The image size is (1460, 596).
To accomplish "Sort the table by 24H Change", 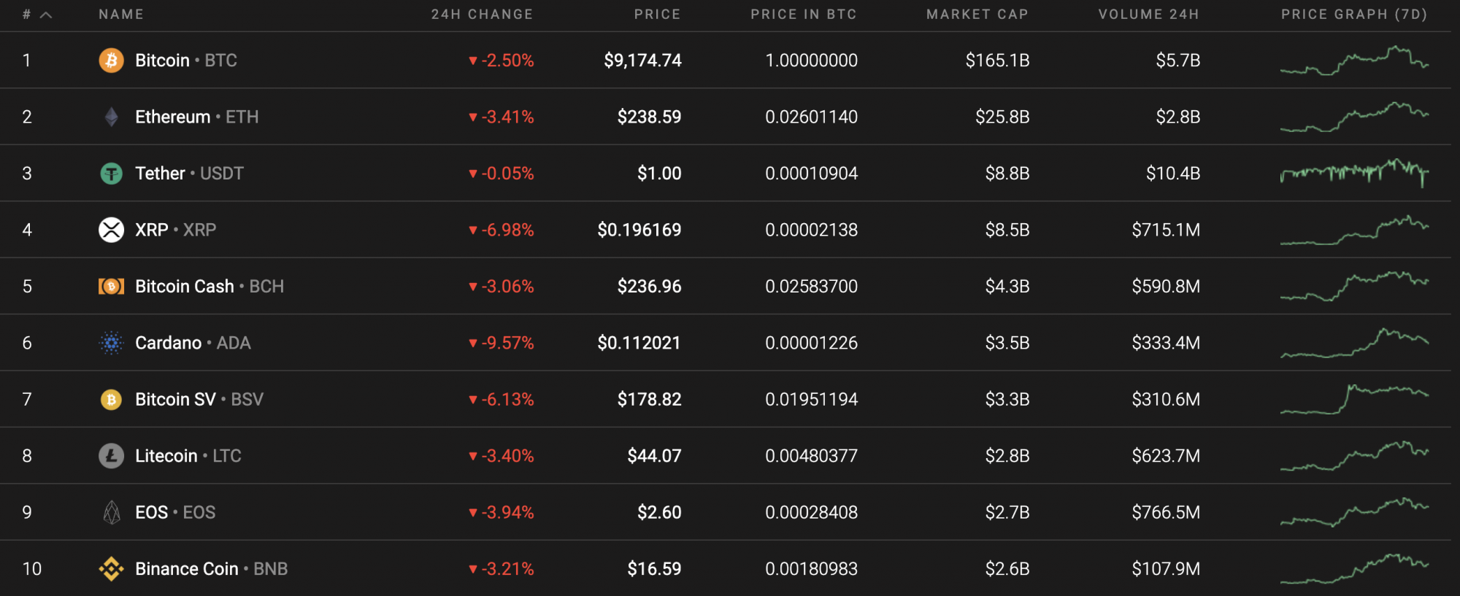I will pyautogui.click(x=482, y=15).
